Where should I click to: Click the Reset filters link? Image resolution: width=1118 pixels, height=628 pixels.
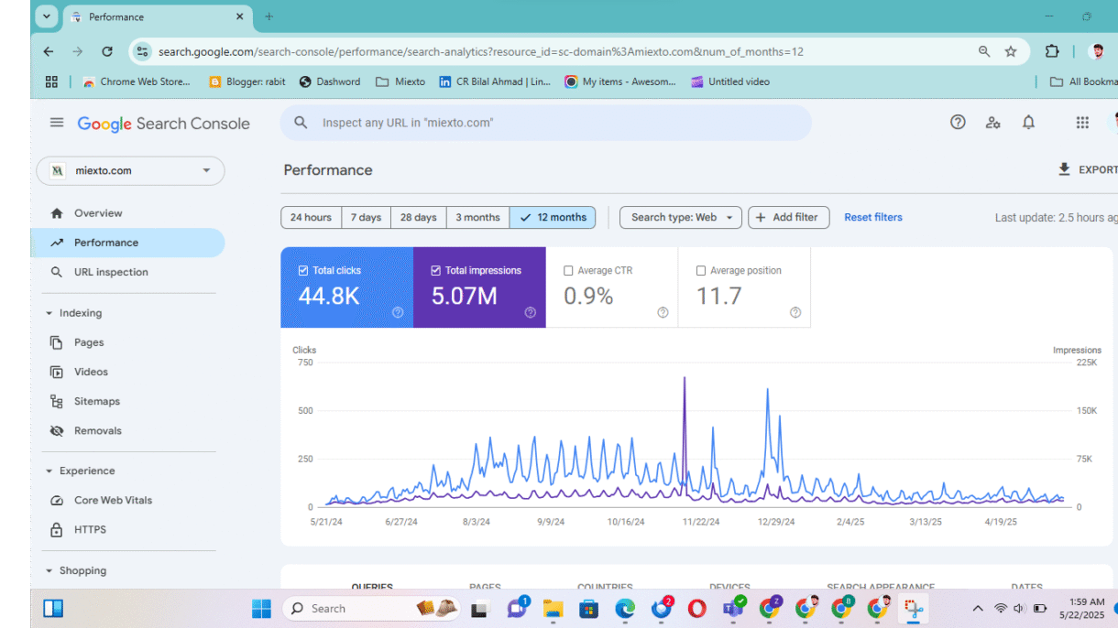pyautogui.click(x=873, y=217)
